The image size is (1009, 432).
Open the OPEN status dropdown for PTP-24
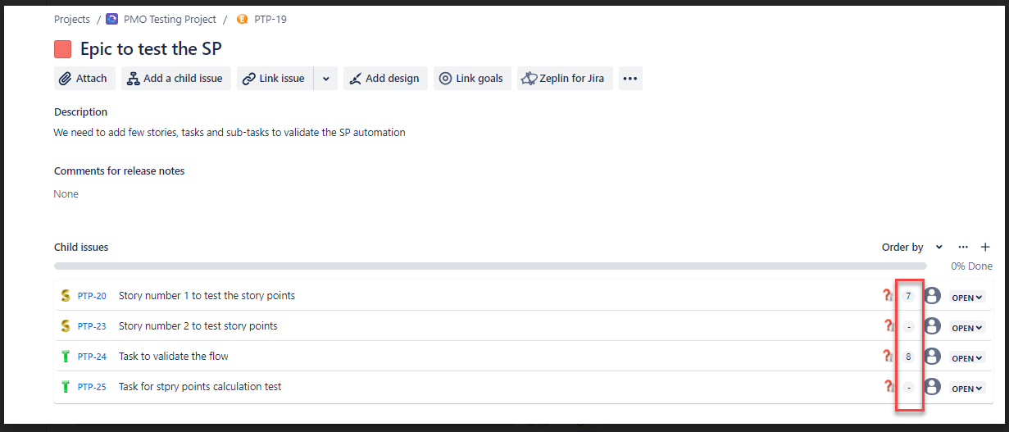pyautogui.click(x=967, y=358)
